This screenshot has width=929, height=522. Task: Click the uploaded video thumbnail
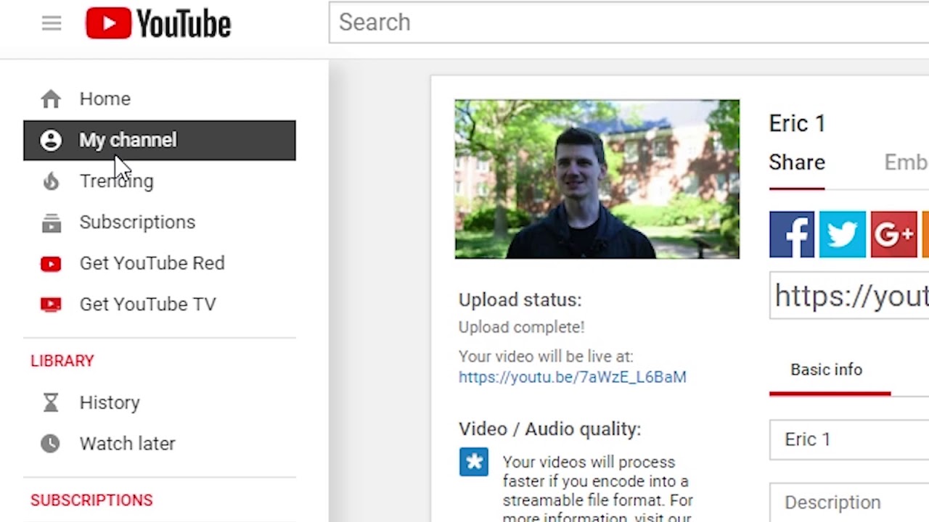coord(597,179)
